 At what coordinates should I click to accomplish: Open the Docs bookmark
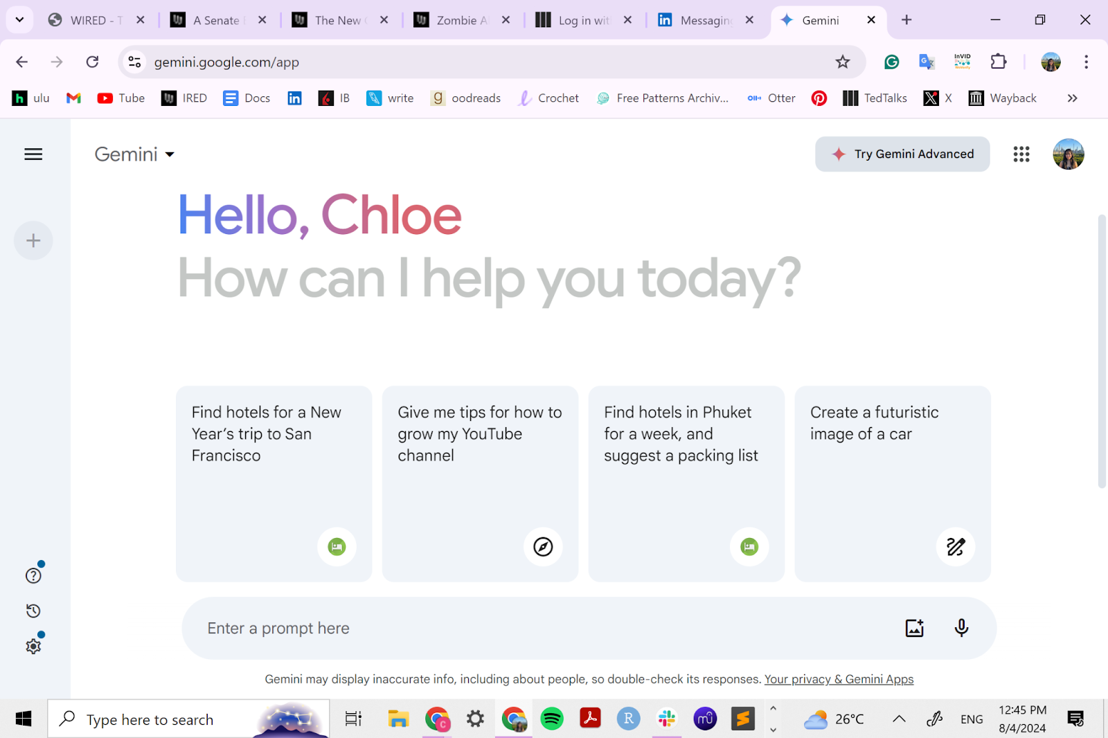click(247, 98)
